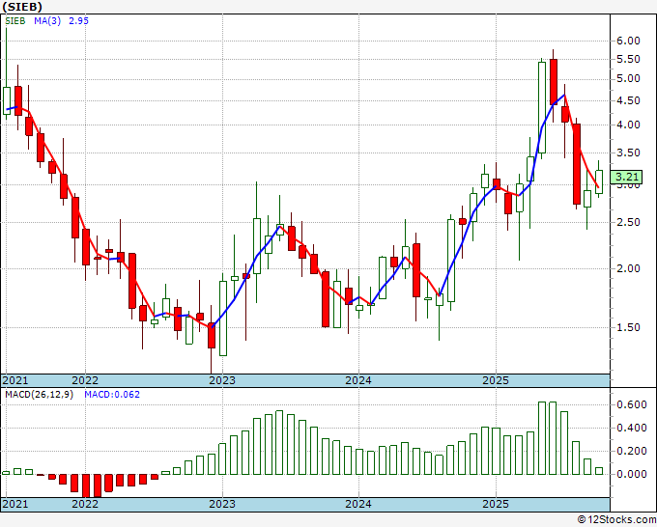Image resolution: width=657 pixels, height=527 pixels.
Task: Click the 2024 label on MACD panel axis
Action: click(358, 504)
